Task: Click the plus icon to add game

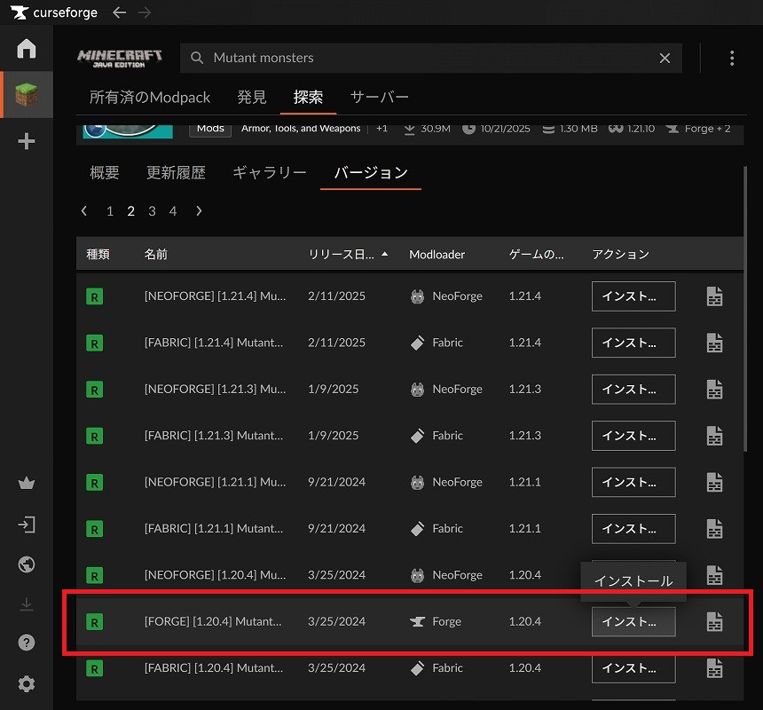Action: tap(27, 142)
